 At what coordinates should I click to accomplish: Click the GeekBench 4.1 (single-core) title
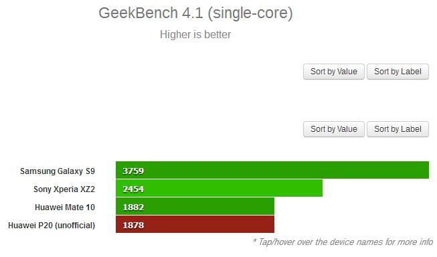coord(195,13)
